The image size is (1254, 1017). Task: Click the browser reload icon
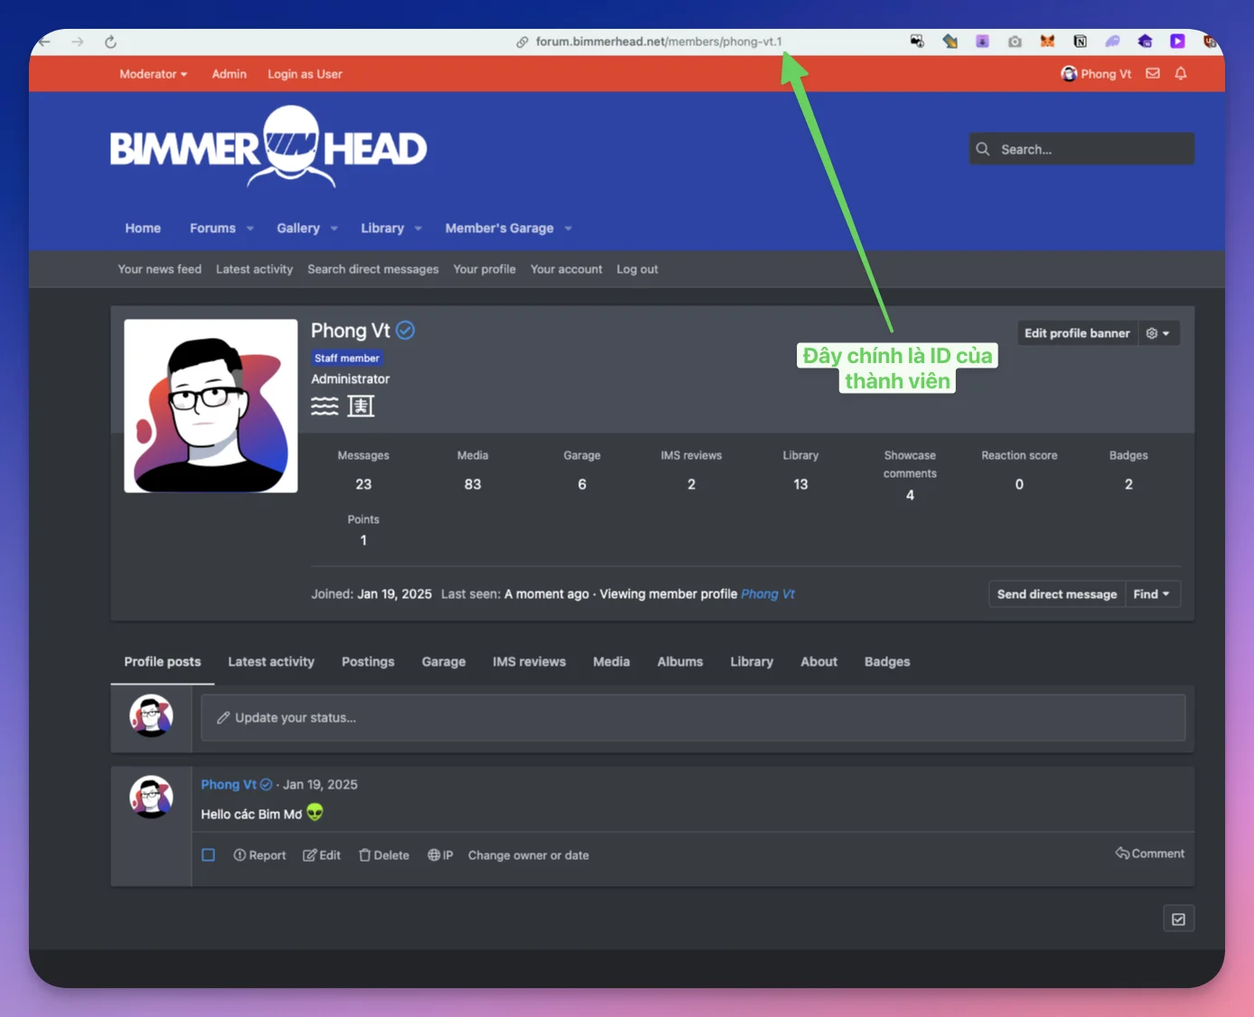click(110, 42)
